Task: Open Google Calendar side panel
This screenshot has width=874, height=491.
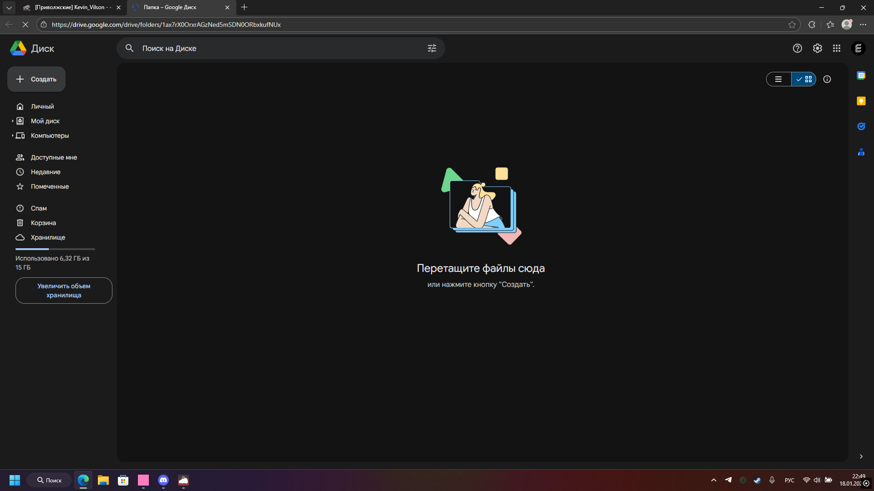Action: coord(861,75)
